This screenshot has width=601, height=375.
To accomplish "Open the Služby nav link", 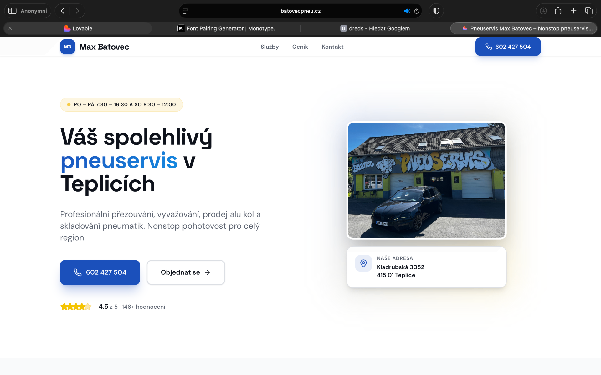I will tap(270, 47).
